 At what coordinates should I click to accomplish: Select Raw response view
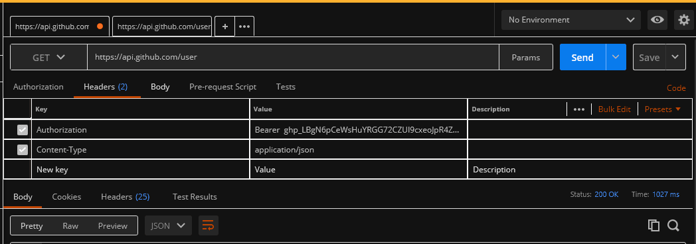[x=70, y=226]
